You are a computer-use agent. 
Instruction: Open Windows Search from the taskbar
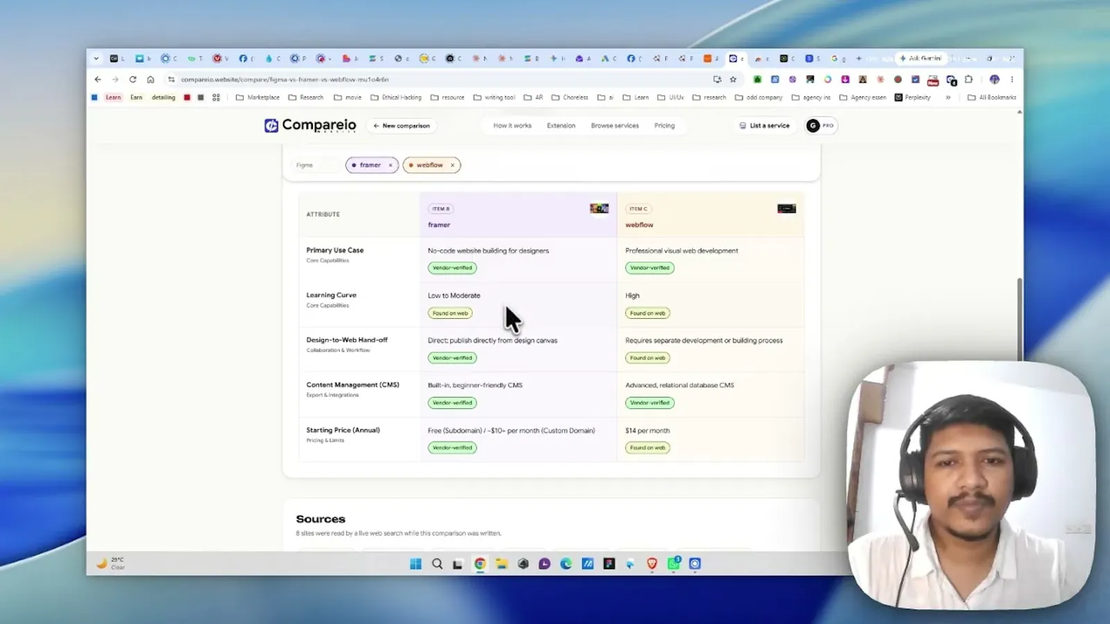point(437,564)
